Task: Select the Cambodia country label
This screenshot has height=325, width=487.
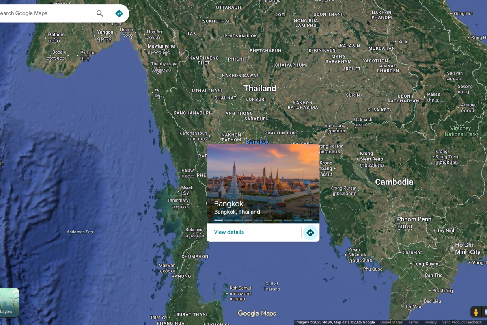Action: [x=394, y=182]
